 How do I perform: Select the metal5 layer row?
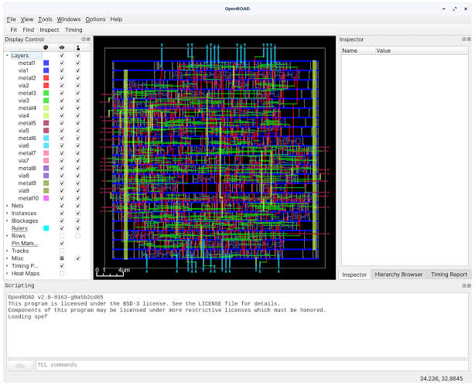point(27,123)
